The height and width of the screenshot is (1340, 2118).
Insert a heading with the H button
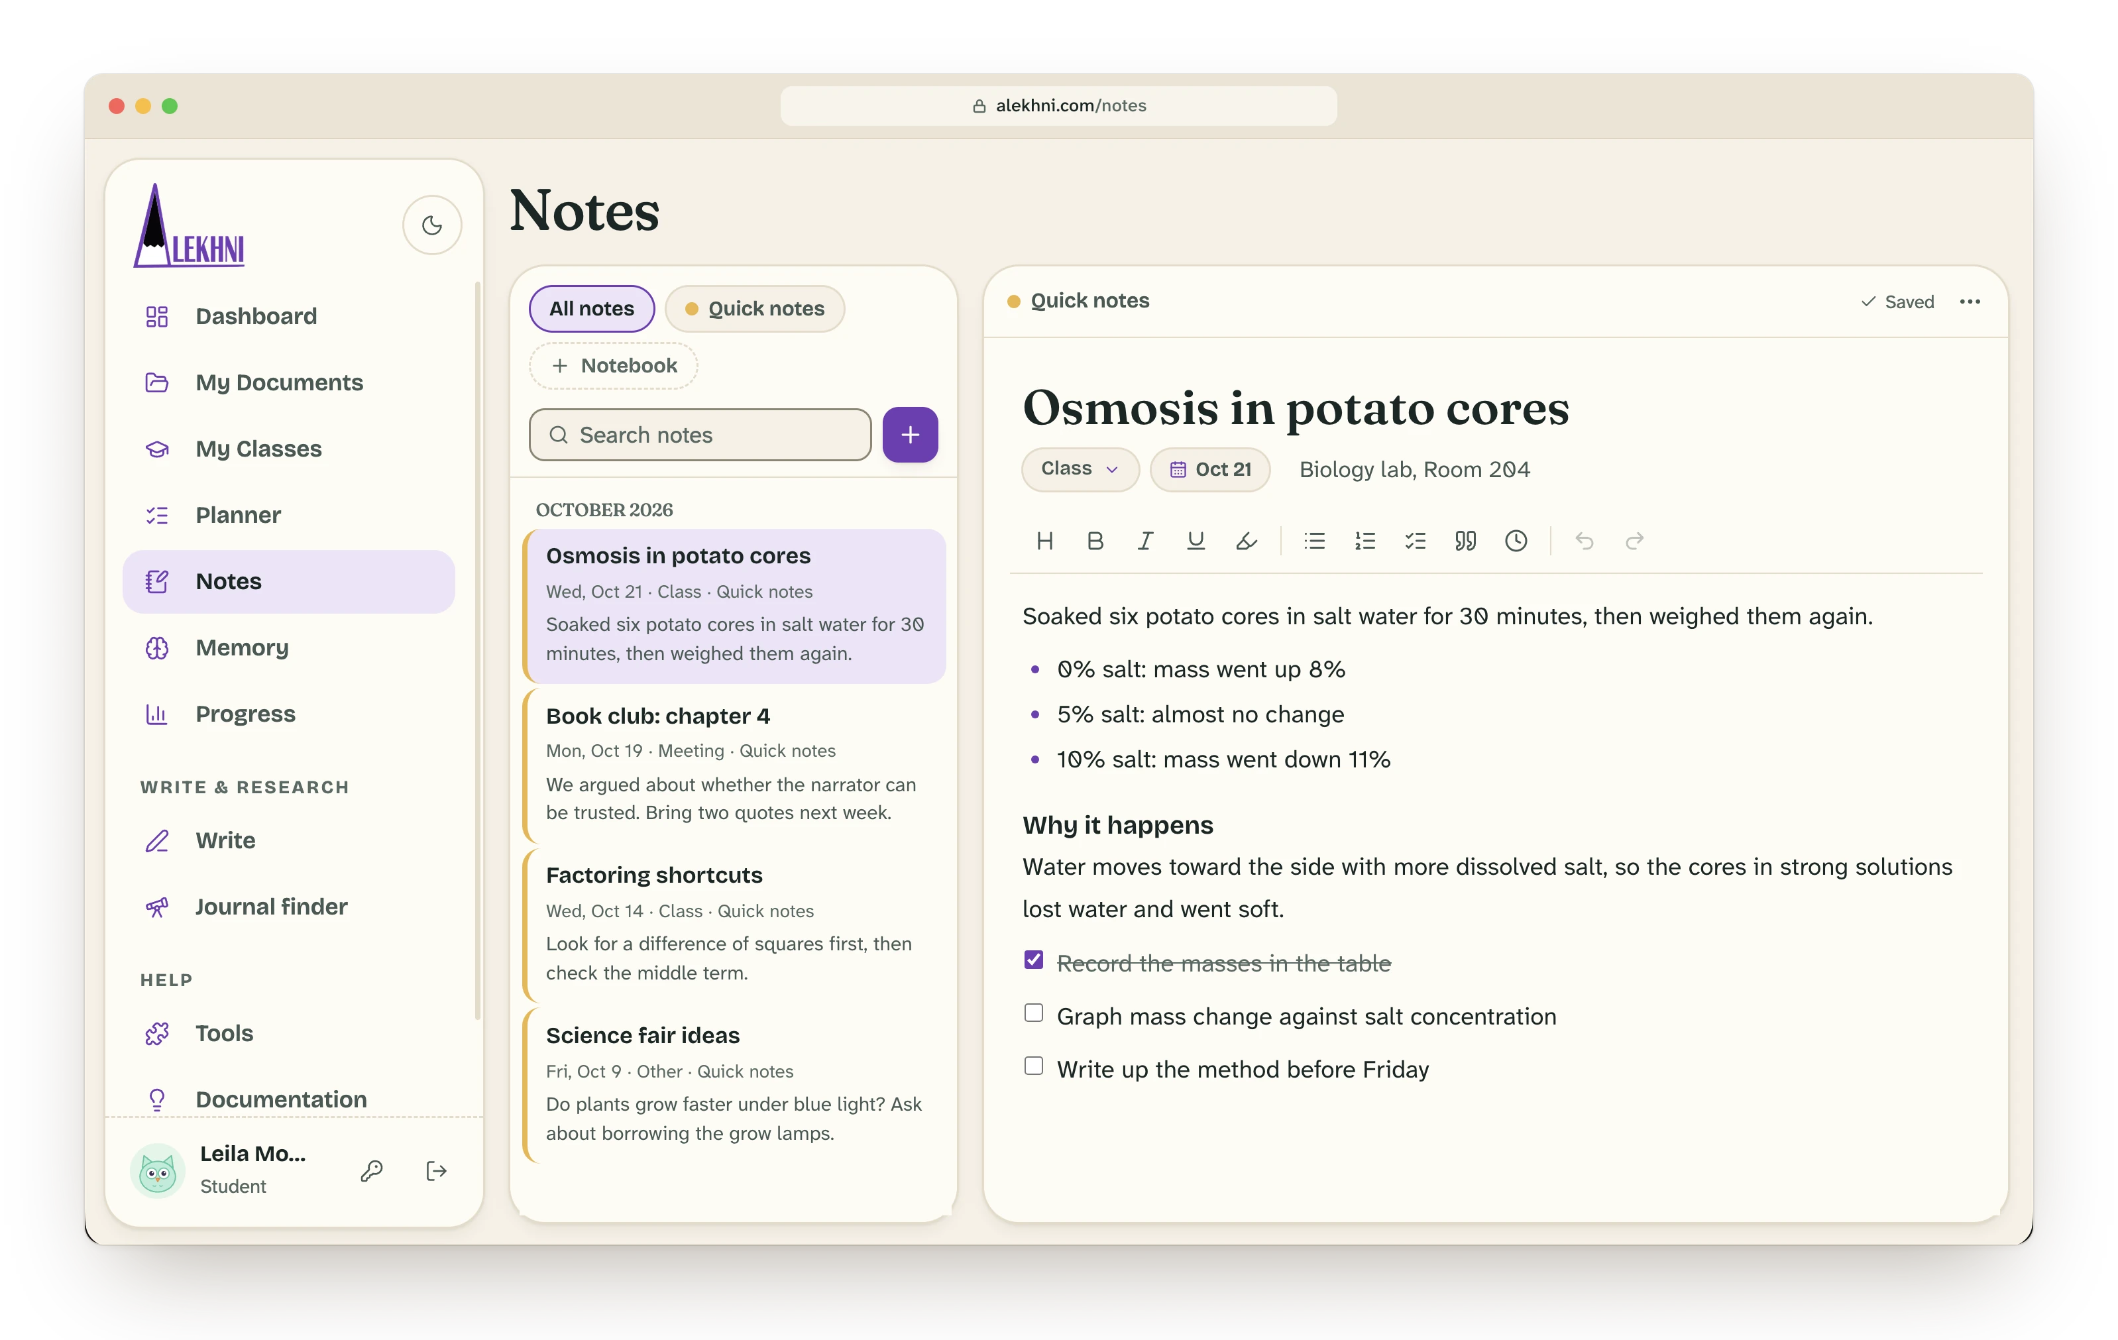(x=1044, y=541)
